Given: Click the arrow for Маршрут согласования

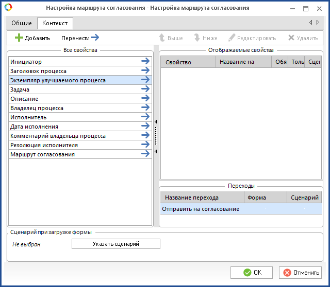Looking at the screenshot, I should pos(145,154).
